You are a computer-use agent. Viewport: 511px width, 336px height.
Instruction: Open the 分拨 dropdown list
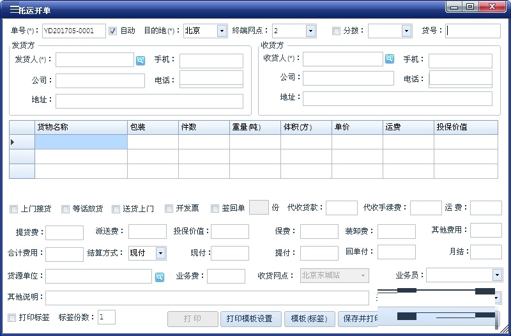(406, 31)
